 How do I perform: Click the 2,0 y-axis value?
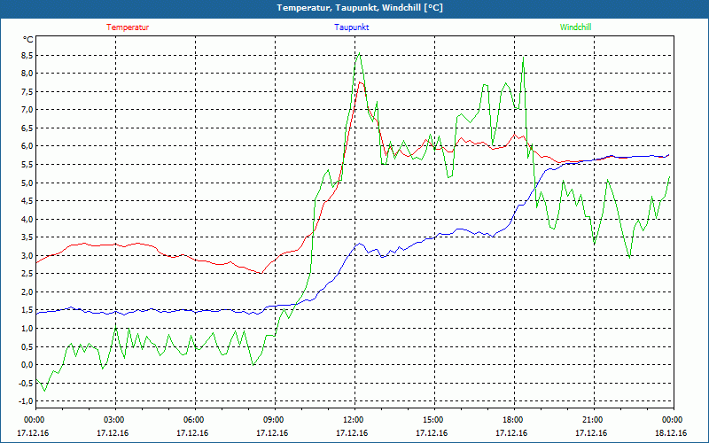27,292
